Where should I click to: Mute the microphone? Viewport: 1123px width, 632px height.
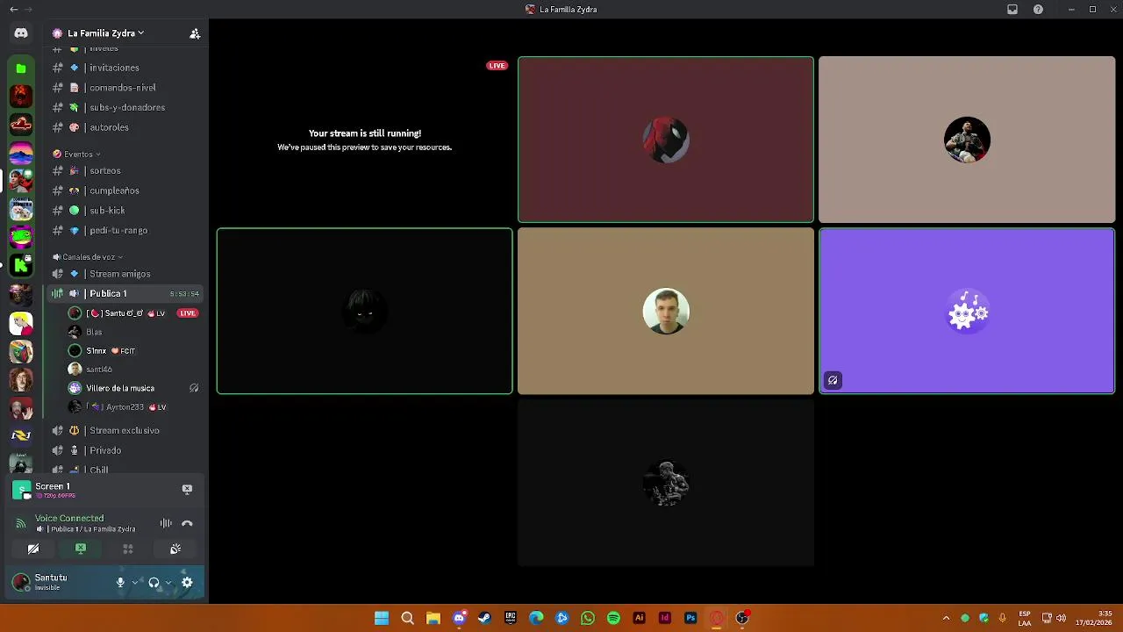click(x=121, y=582)
